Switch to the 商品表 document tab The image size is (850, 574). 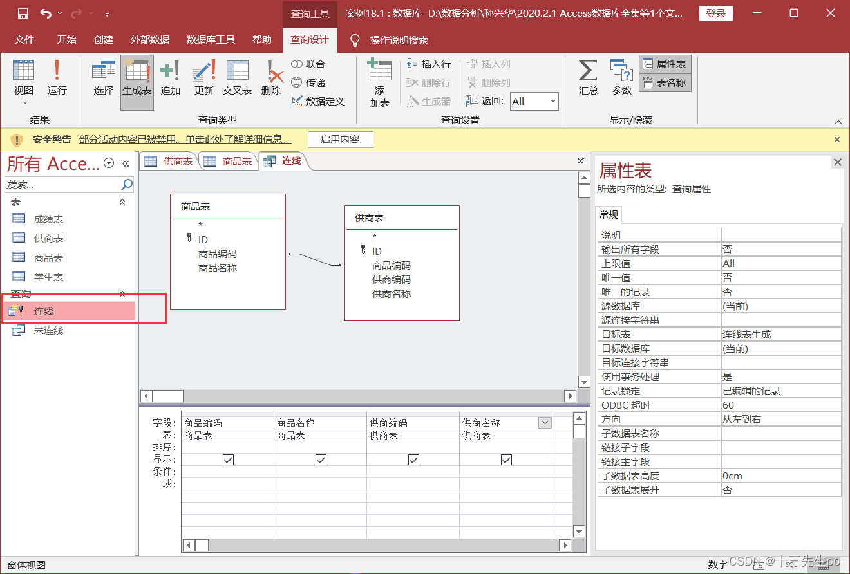(228, 161)
